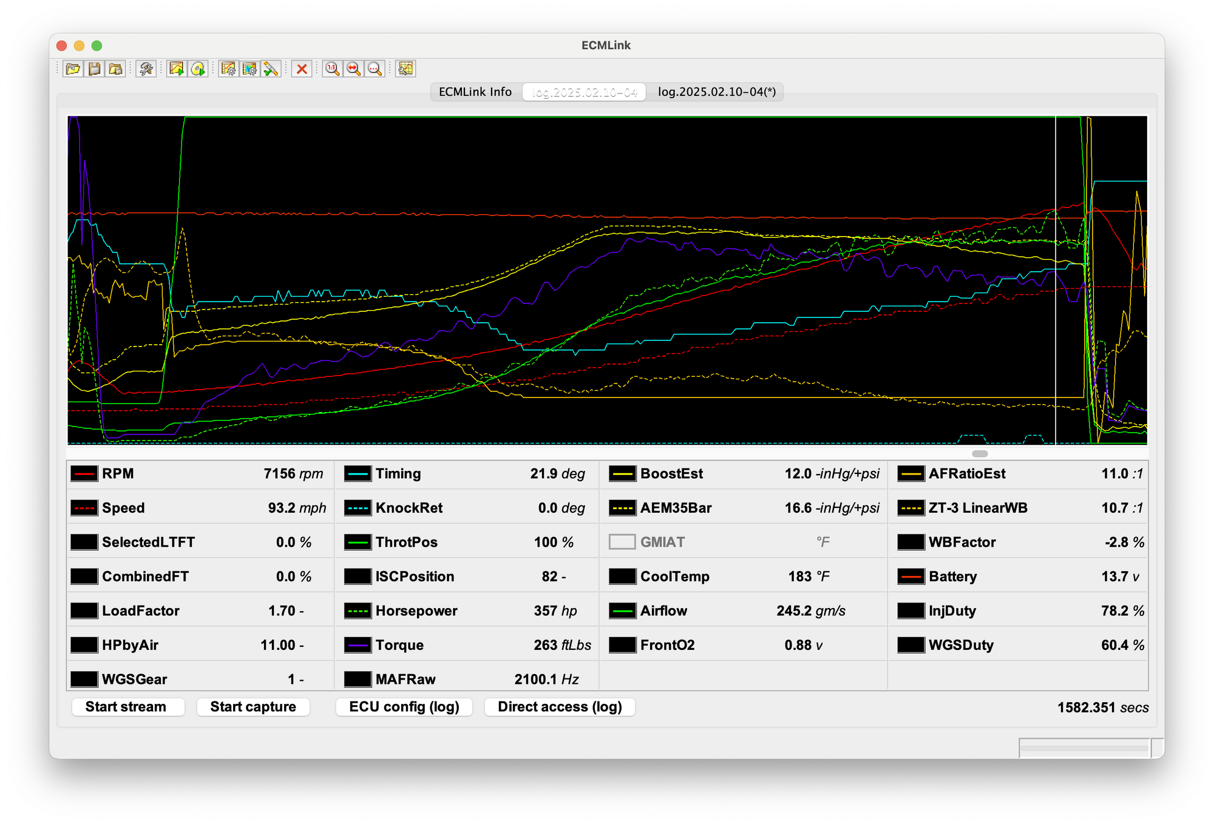Click the floppy disk save icon
Viewport: 1214px width, 824px height.
95,69
